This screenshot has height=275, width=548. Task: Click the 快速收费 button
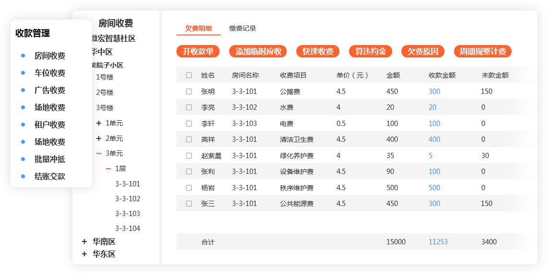[318, 51]
